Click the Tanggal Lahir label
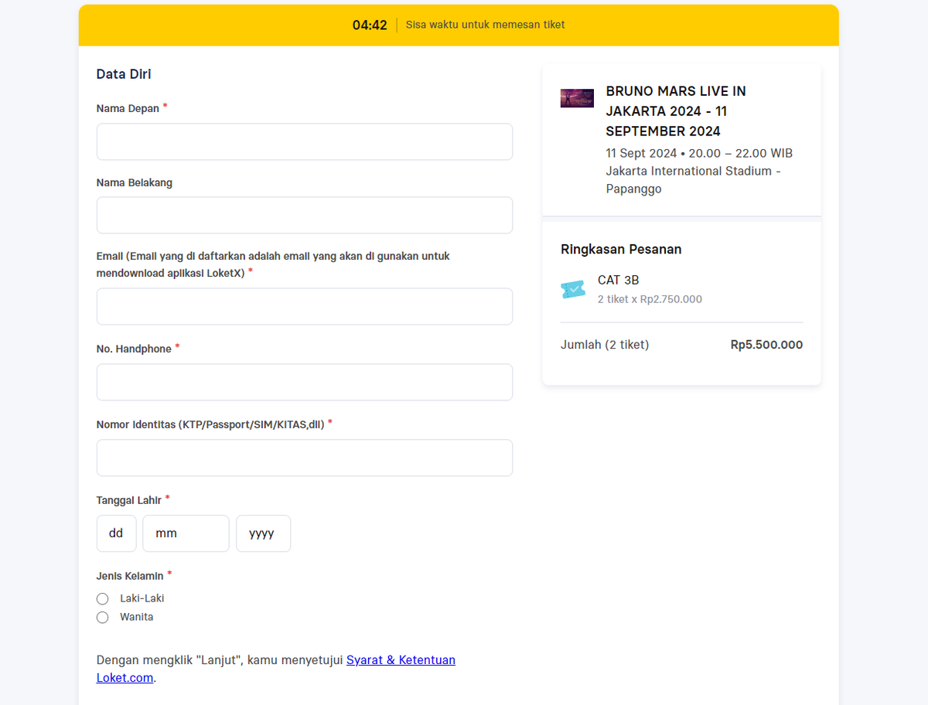928x705 pixels. tap(129, 500)
